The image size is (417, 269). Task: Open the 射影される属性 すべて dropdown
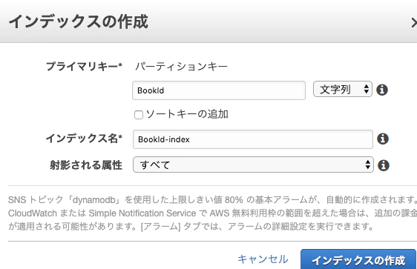tap(253, 165)
